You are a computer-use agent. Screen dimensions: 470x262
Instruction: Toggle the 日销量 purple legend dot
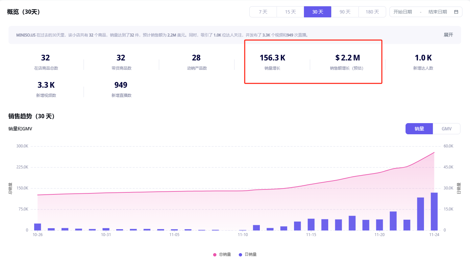click(240, 254)
